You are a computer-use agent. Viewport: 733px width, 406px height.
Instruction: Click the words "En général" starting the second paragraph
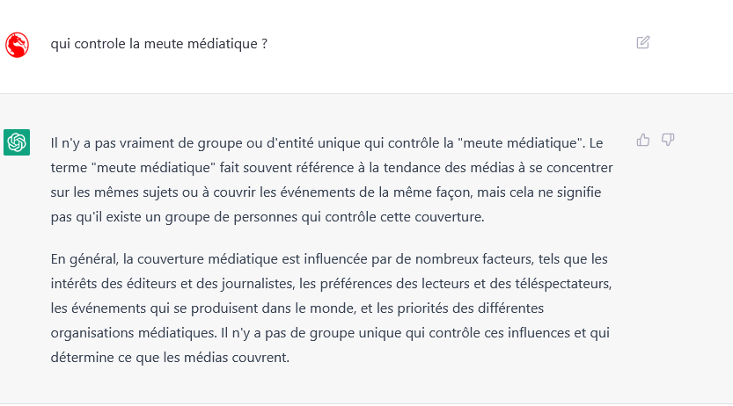84,259
